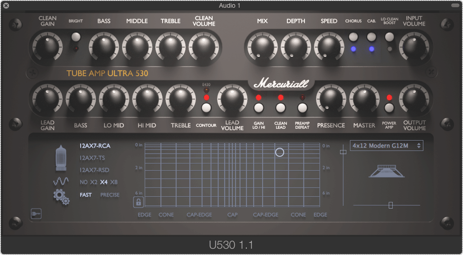
Task: Click the lead channel Bass knob
Action: [x=81, y=99]
